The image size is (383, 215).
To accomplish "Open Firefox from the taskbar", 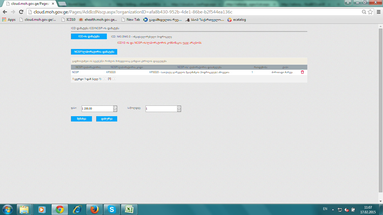I will pos(94,209).
